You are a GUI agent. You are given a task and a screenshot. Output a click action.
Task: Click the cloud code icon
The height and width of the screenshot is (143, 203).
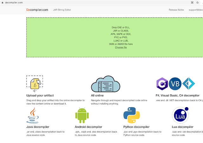tap(106, 84)
